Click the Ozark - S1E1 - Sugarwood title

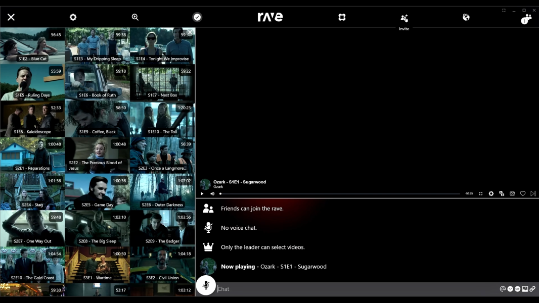(x=240, y=182)
